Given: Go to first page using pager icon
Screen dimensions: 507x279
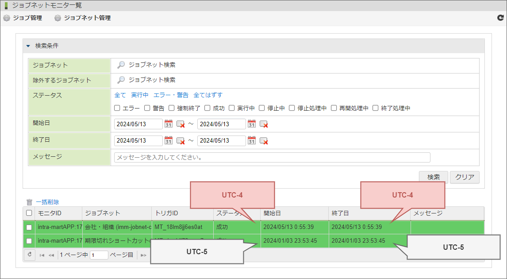Looking at the screenshot, I should coord(42,255).
